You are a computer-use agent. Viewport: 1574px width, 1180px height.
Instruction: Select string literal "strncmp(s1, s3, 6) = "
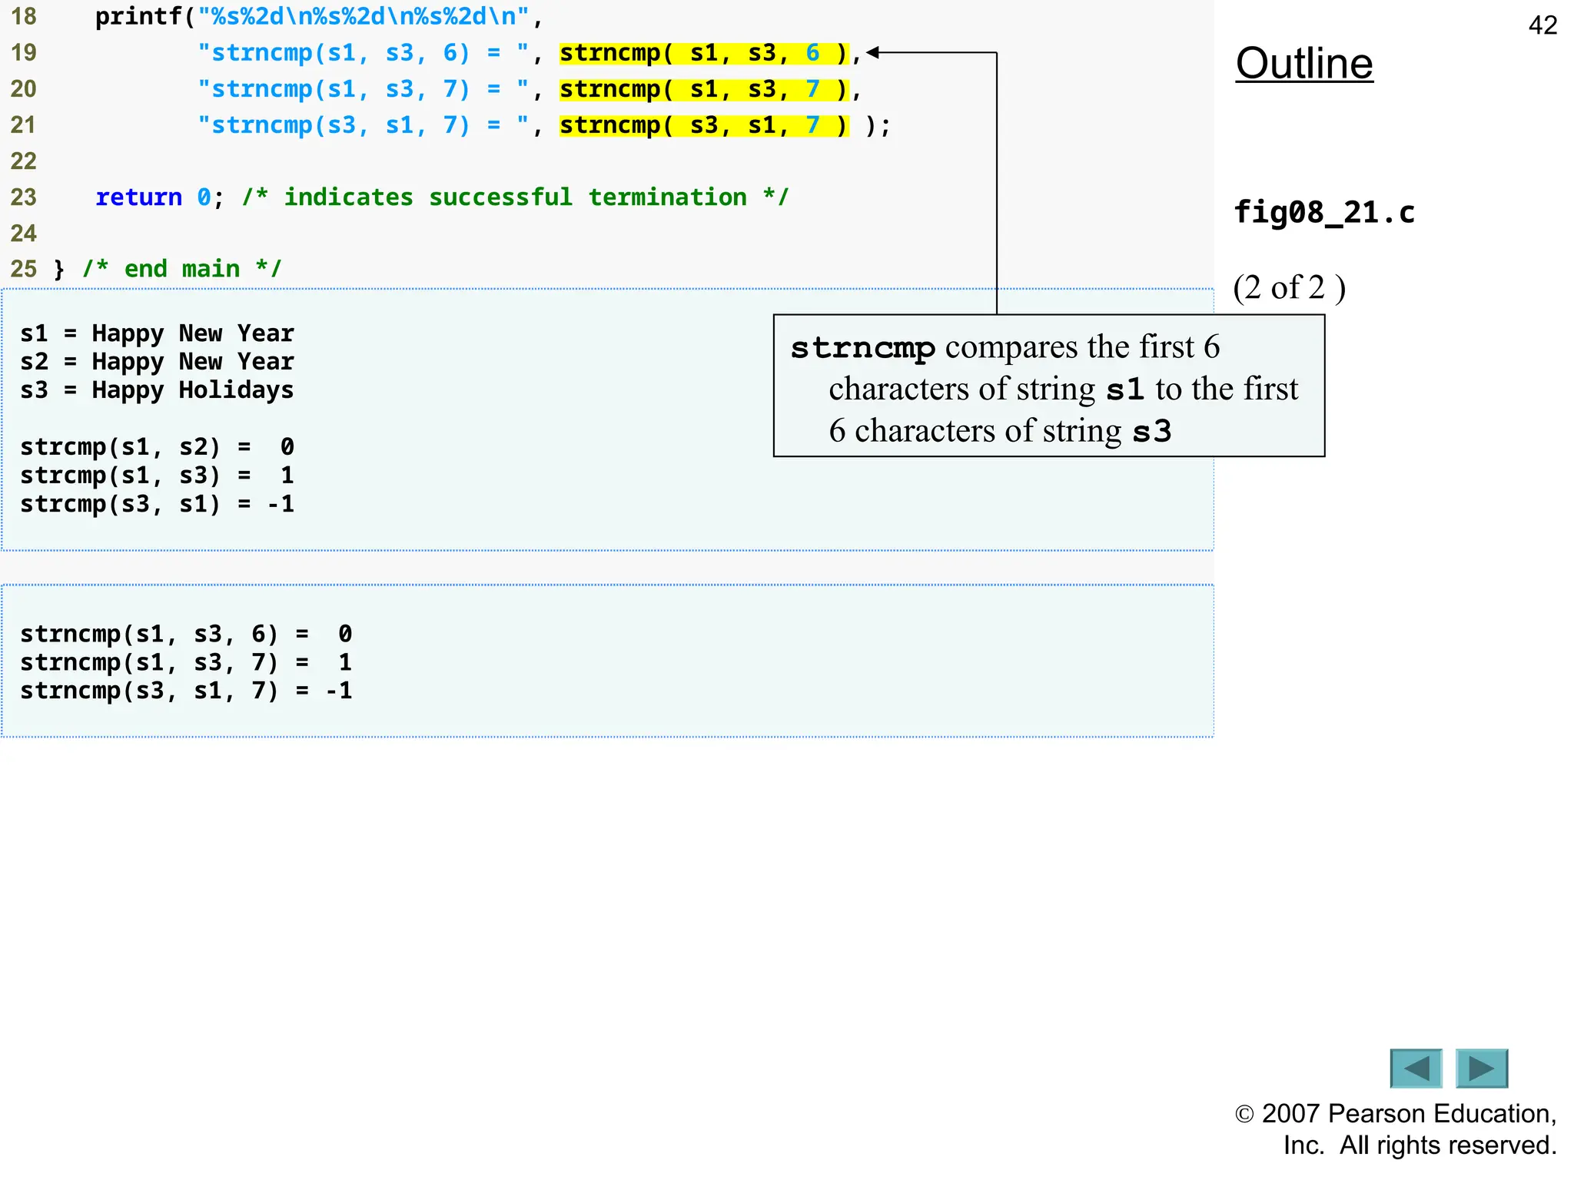tap(364, 53)
